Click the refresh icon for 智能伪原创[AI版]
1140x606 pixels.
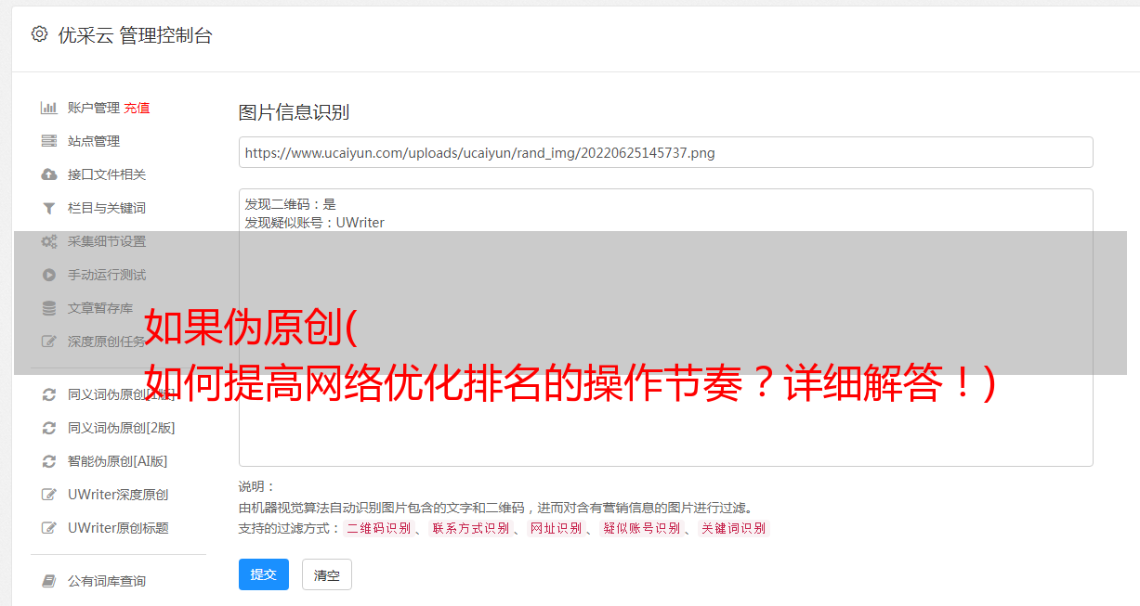(49, 461)
